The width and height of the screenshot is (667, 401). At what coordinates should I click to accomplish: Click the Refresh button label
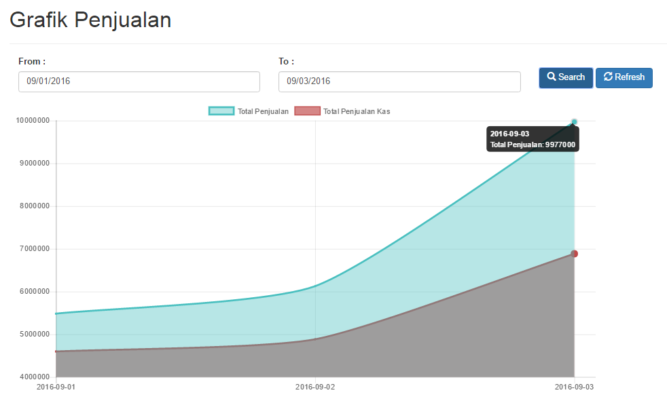pos(630,77)
